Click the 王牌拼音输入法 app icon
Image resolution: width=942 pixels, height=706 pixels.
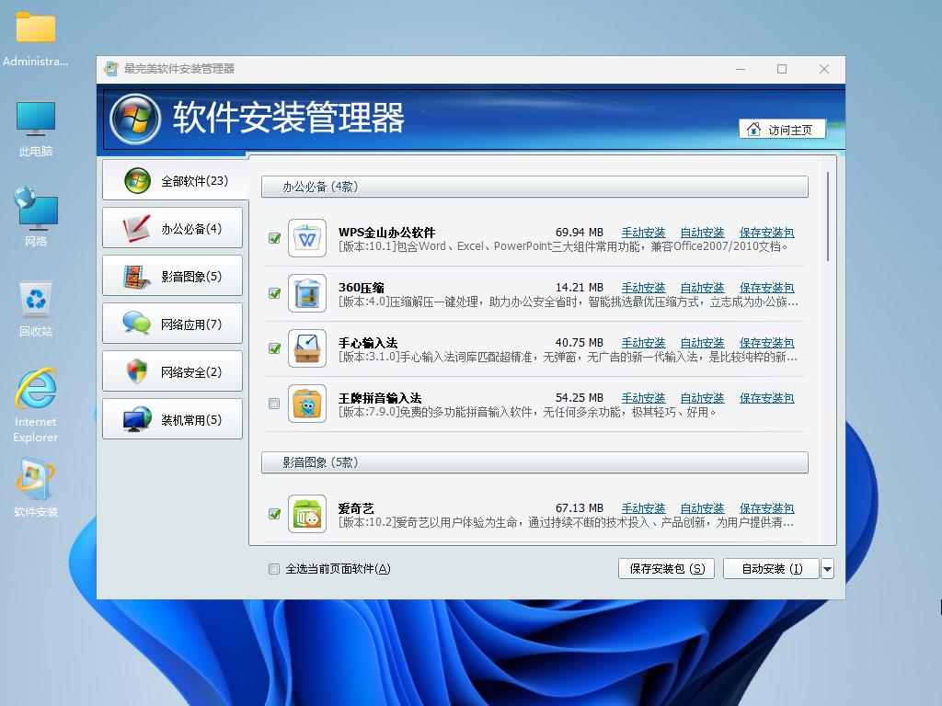point(307,404)
